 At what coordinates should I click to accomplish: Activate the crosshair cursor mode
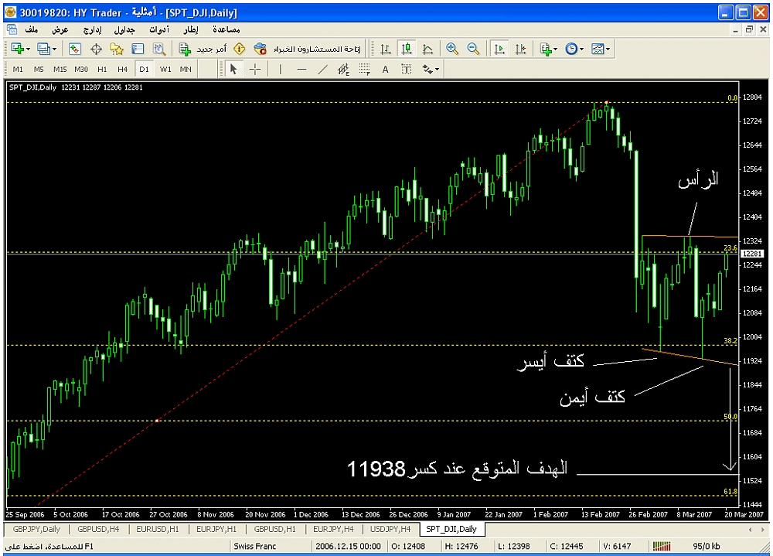(x=255, y=70)
